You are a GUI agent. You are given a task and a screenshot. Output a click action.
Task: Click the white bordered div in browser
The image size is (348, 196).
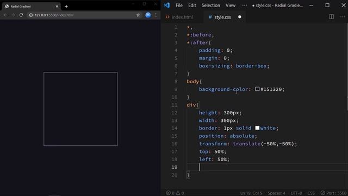[80, 109]
